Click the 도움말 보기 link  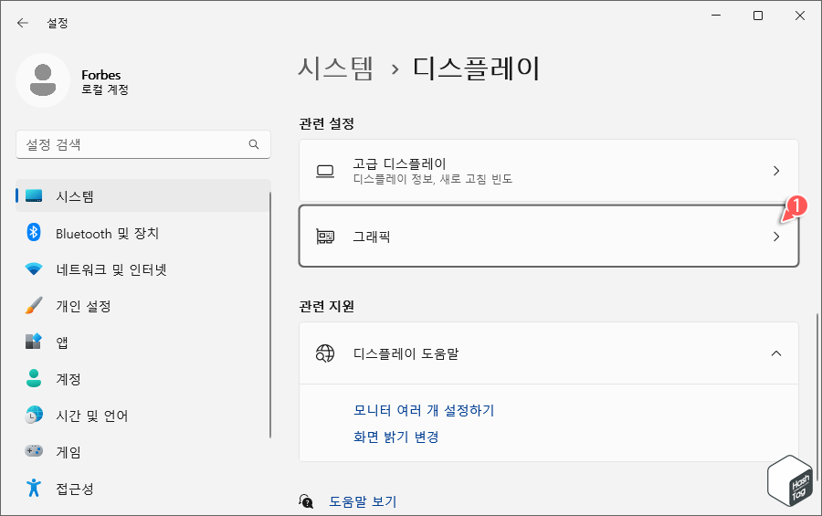(363, 501)
